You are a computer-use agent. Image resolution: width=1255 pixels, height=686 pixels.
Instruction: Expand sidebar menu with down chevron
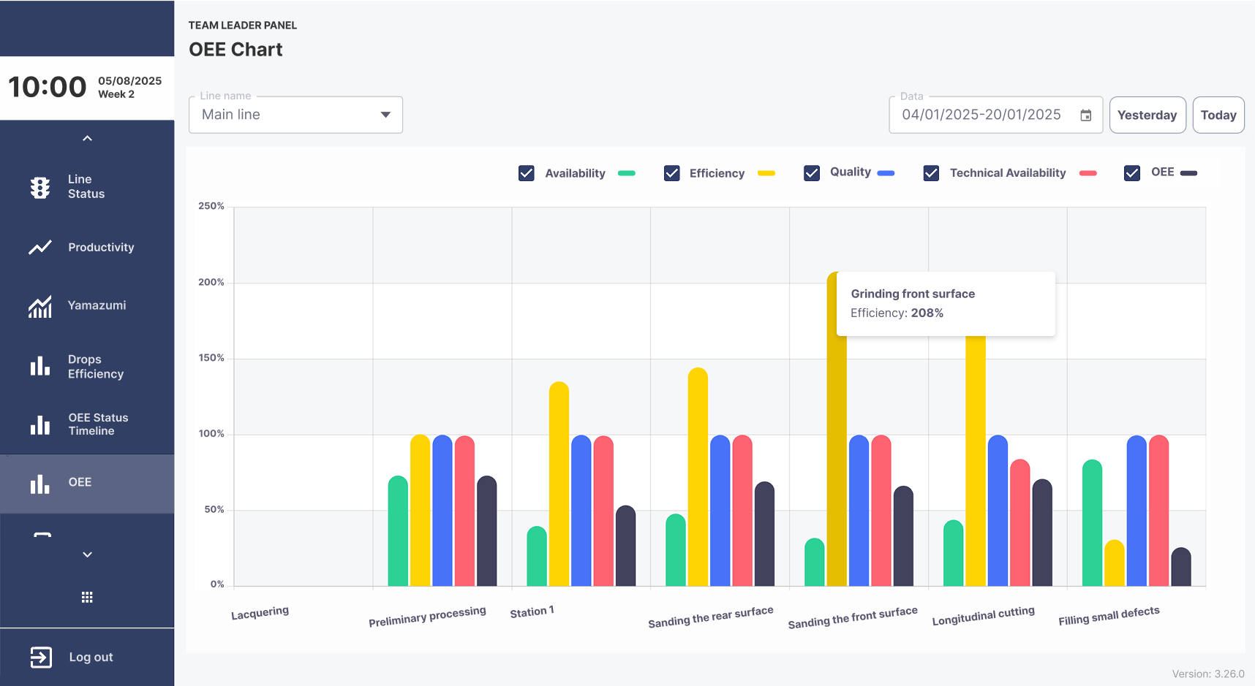pyautogui.click(x=87, y=554)
